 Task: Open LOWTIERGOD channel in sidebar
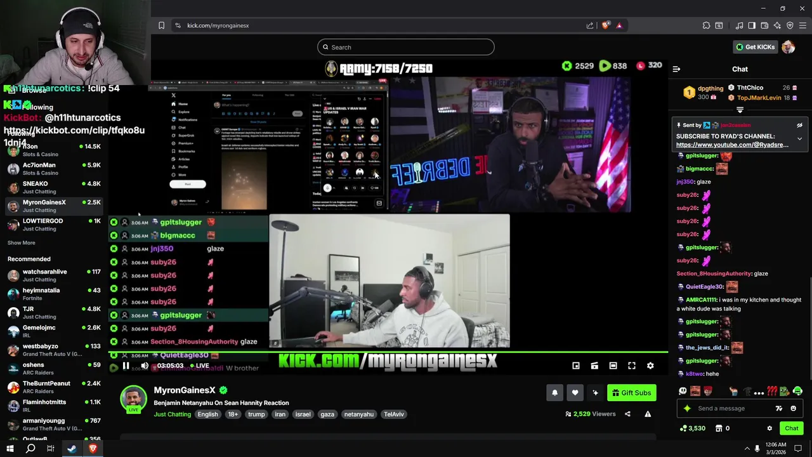54,225
